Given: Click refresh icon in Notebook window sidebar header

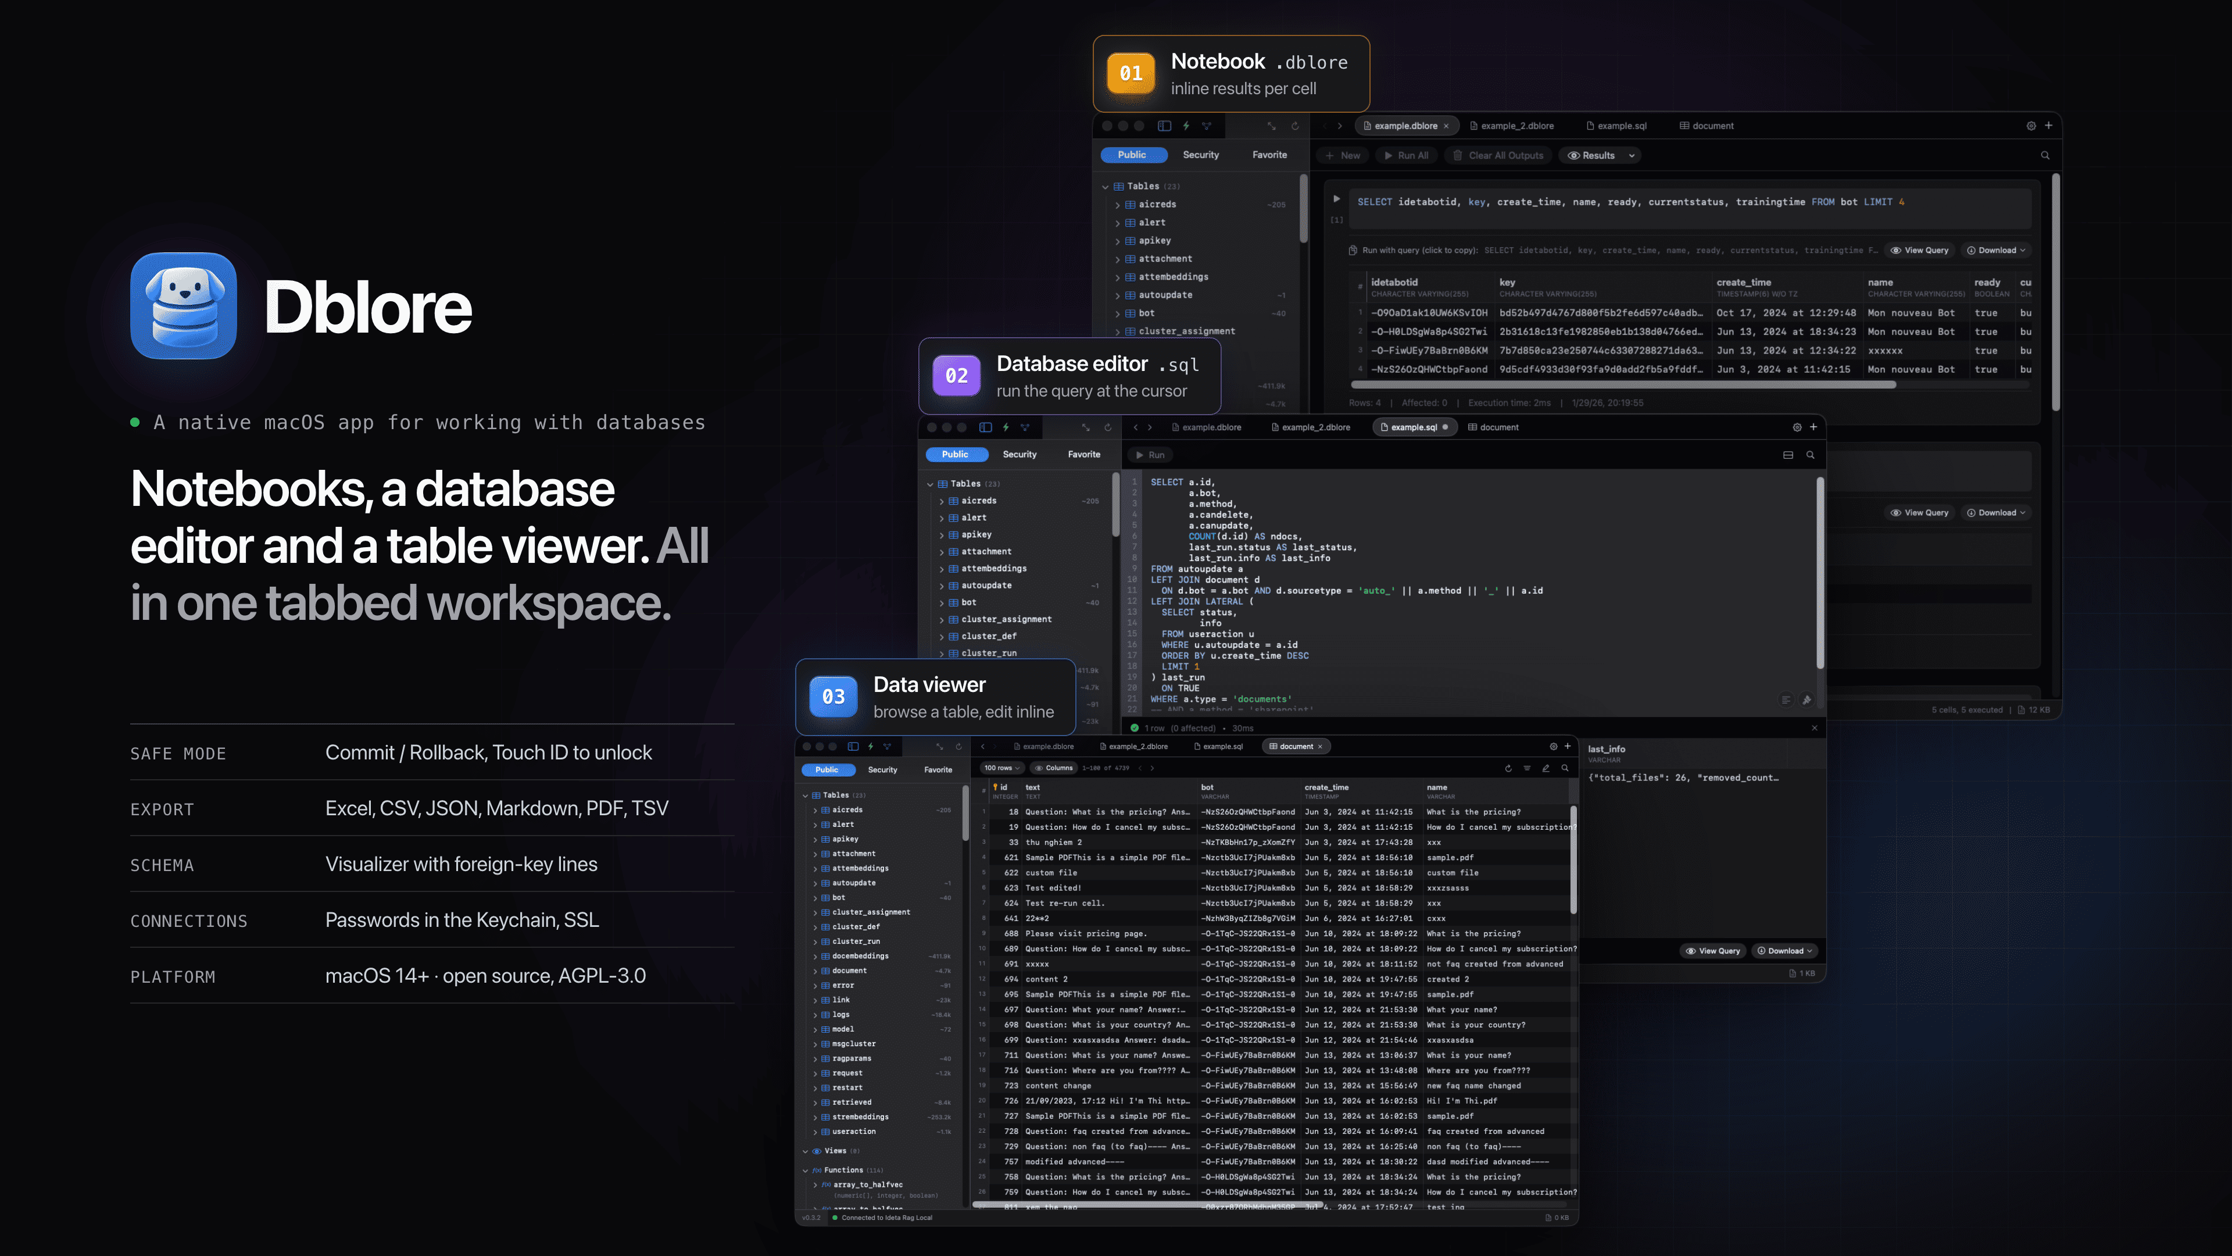Looking at the screenshot, I should [x=1296, y=126].
